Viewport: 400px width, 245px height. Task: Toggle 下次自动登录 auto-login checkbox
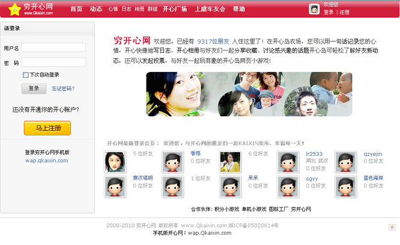click(25, 75)
